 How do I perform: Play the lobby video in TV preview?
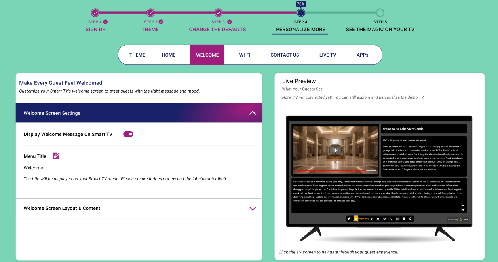click(335, 150)
